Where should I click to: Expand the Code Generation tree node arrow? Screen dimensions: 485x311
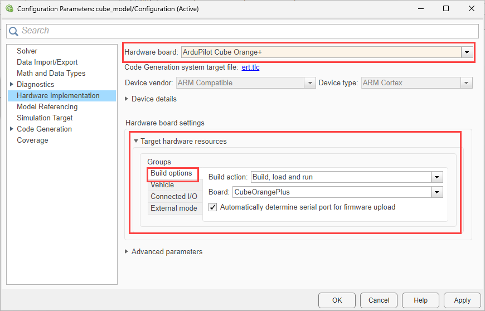12,129
